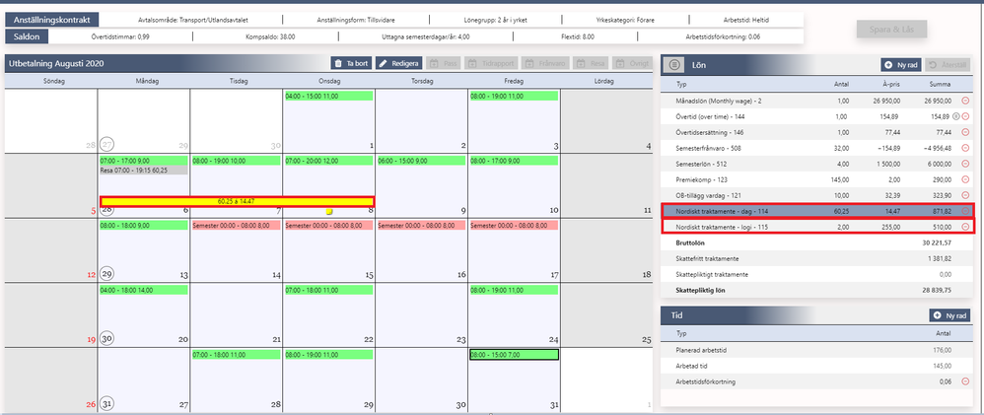Select yellow 60.25 à 14.47 traktamente bar
This screenshot has height=415, width=984.
click(x=238, y=201)
